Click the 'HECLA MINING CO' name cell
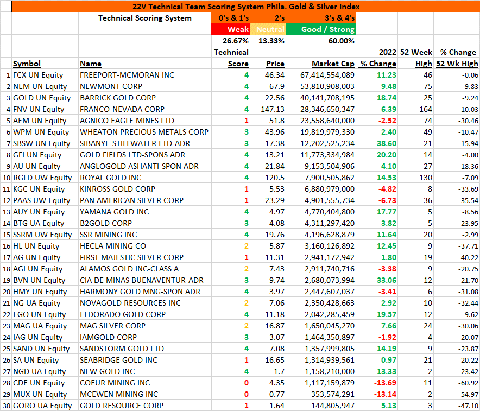 pyautogui.click(x=145, y=246)
